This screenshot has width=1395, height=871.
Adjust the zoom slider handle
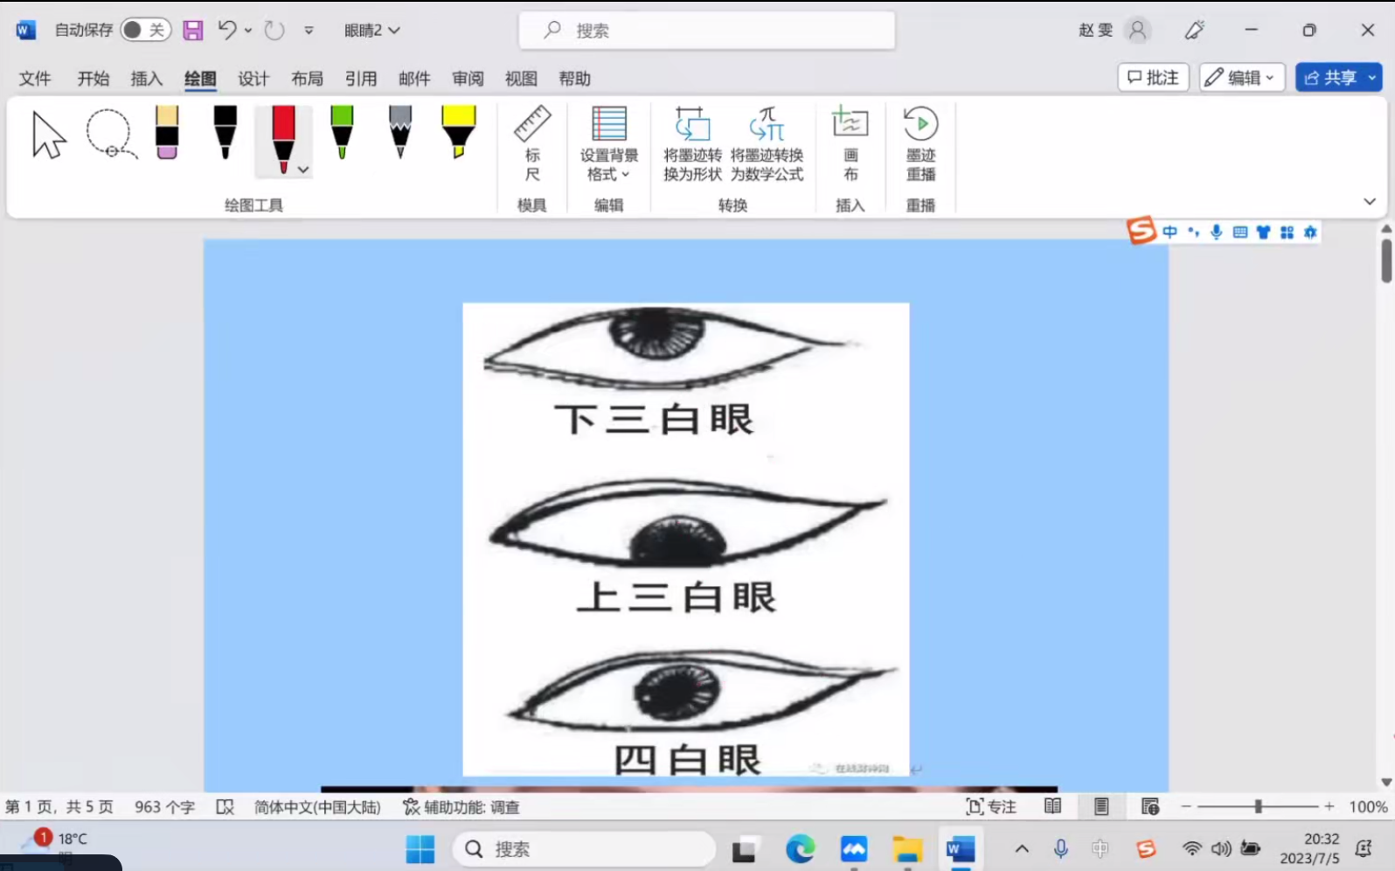coord(1258,806)
